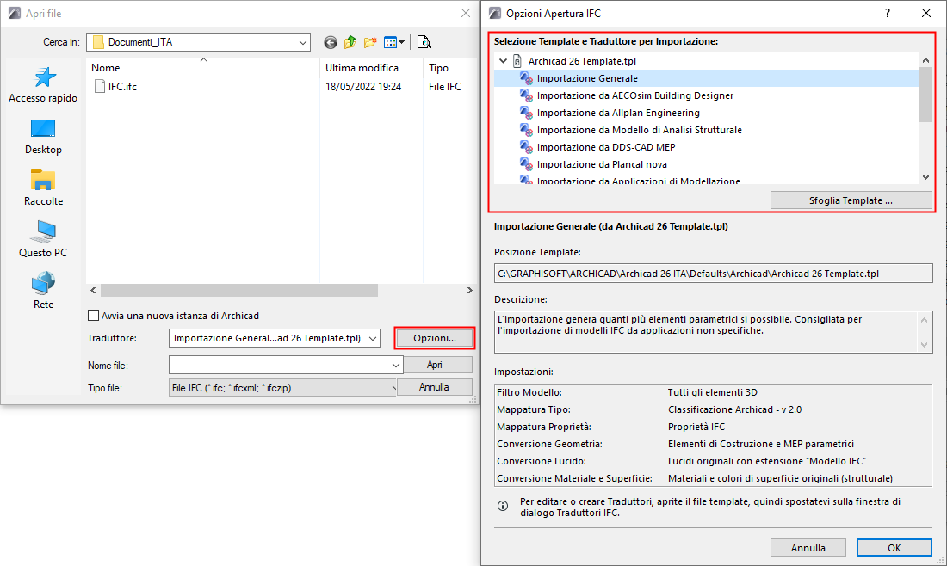Click OK in Opzioni Apertura IFC
The image size is (947, 566).
pos(894,548)
